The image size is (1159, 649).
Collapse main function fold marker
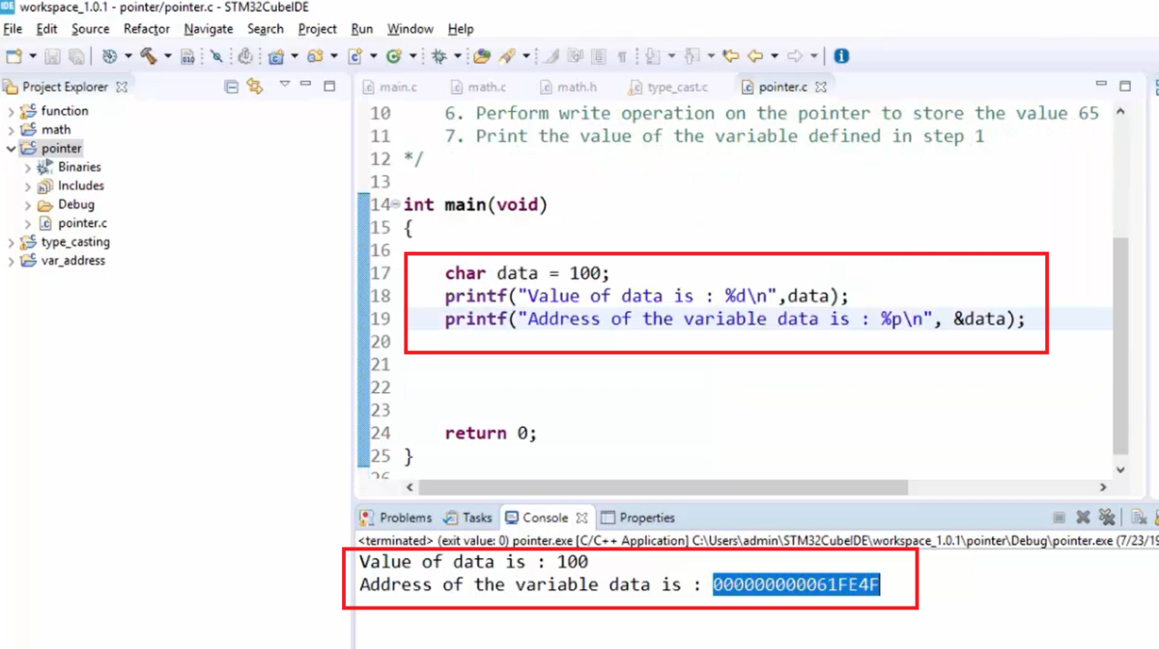coord(396,205)
